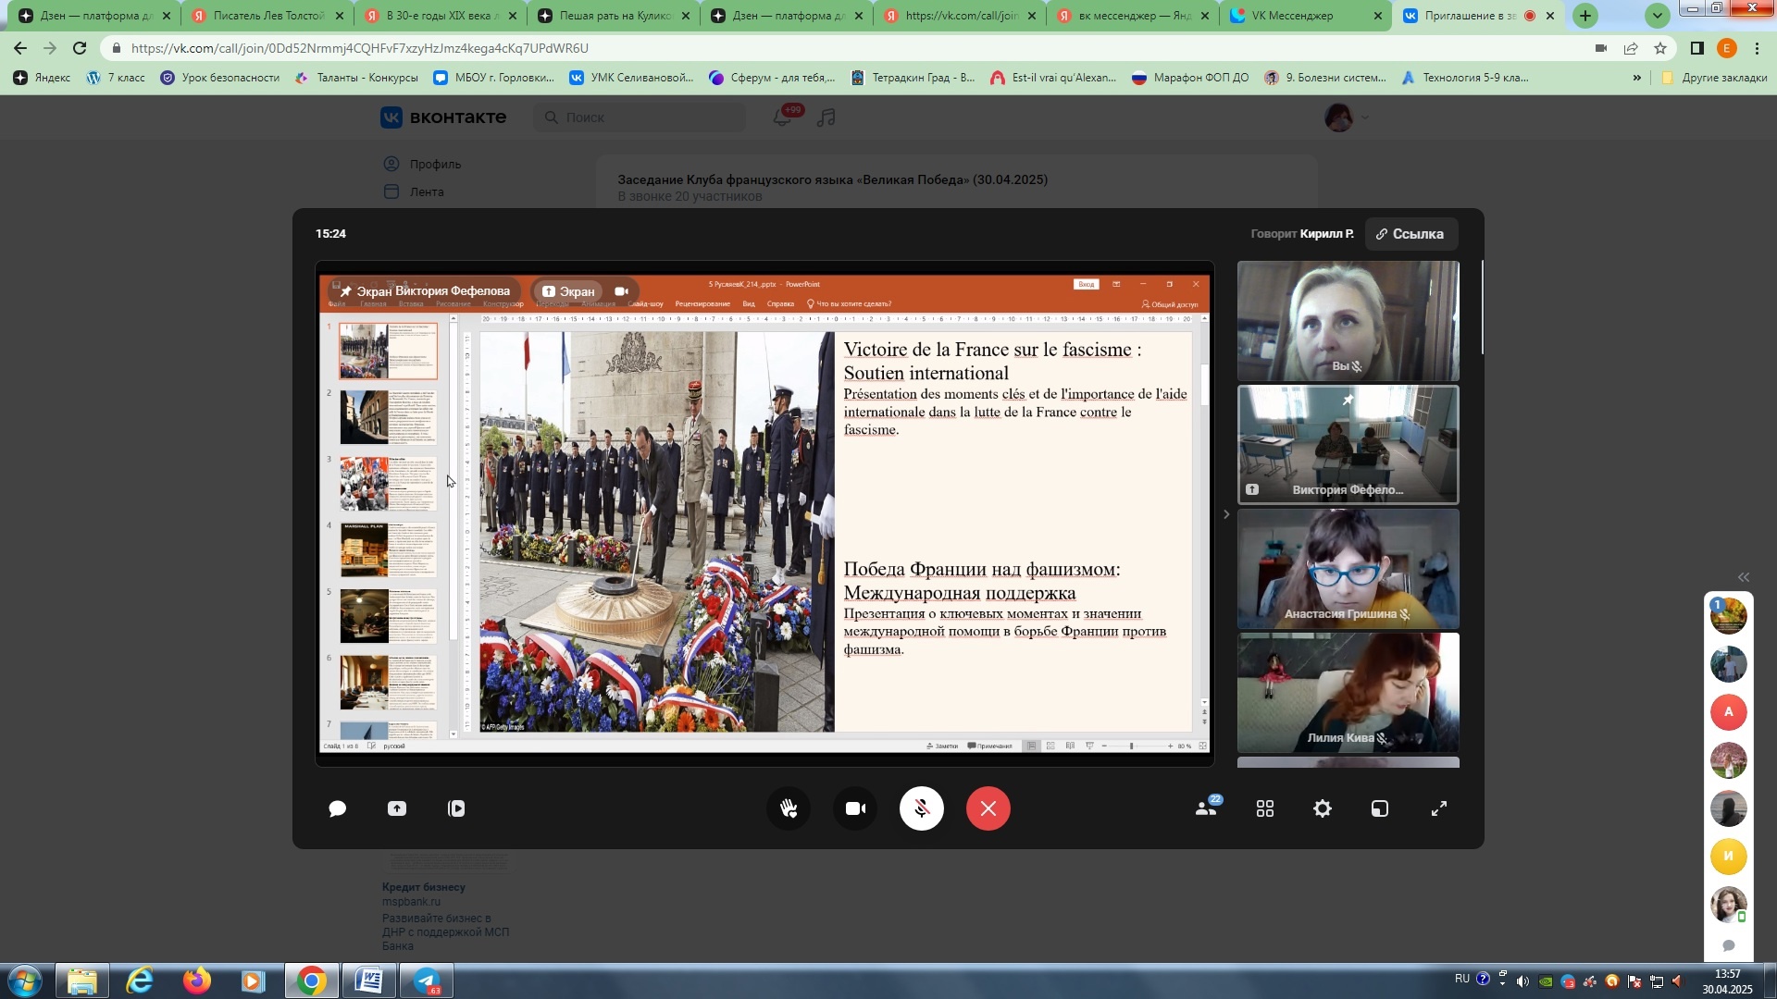The width and height of the screenshot is (1777, 999).
Task: Open tab search dropdown arrow
Action: click(1658, 16)
